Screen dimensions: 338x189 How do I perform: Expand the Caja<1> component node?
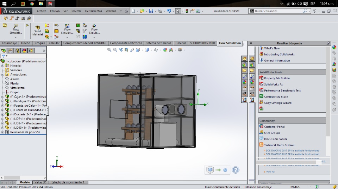click(x=2, y=97)
